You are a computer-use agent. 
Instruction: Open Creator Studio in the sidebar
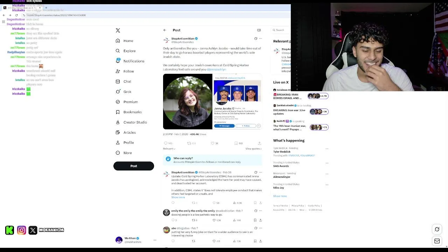click(x=131, y=122)
